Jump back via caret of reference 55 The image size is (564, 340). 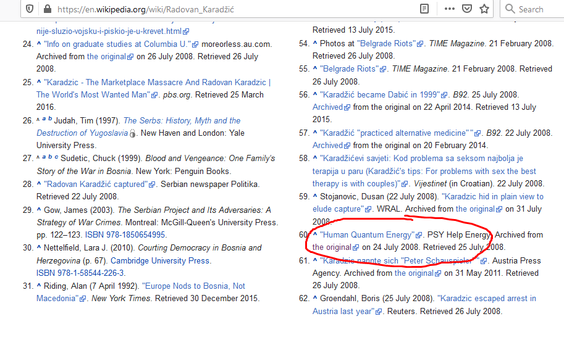[x=314, y=68]
